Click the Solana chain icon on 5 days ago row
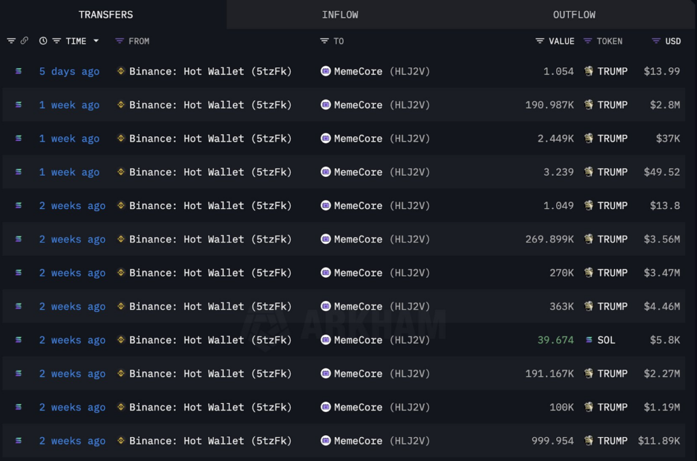The width and height of the screenshot is (697, 461). 18,71
